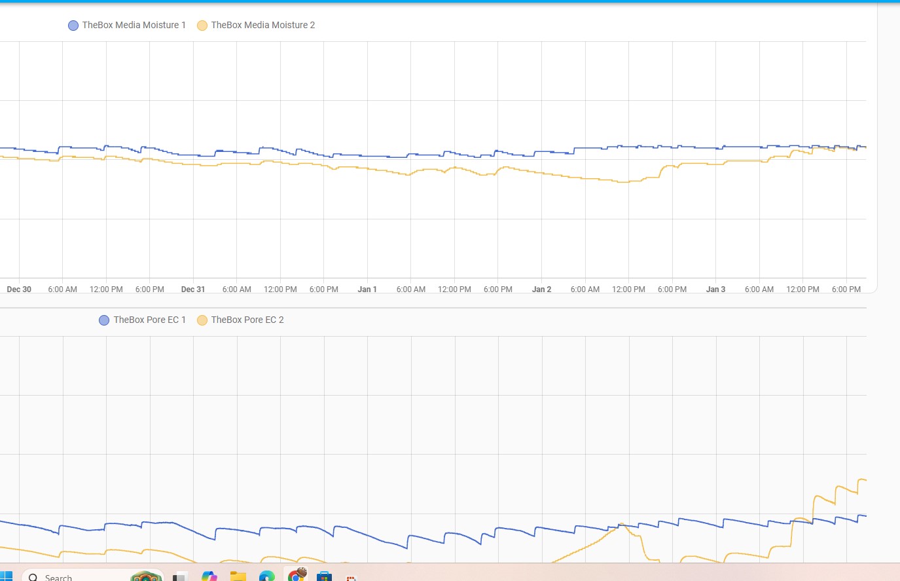Toggle TheBox Pore EC 1 legend series

click(142, 320)
